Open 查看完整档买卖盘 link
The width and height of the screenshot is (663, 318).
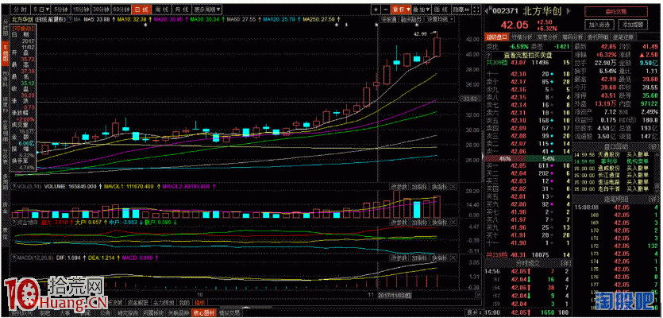[529, 55]
